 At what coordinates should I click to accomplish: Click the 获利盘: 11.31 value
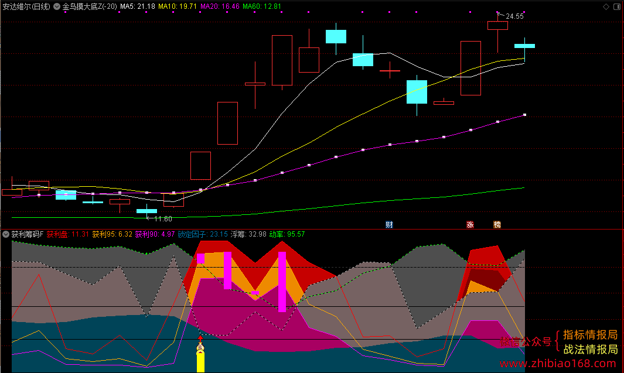67,234
